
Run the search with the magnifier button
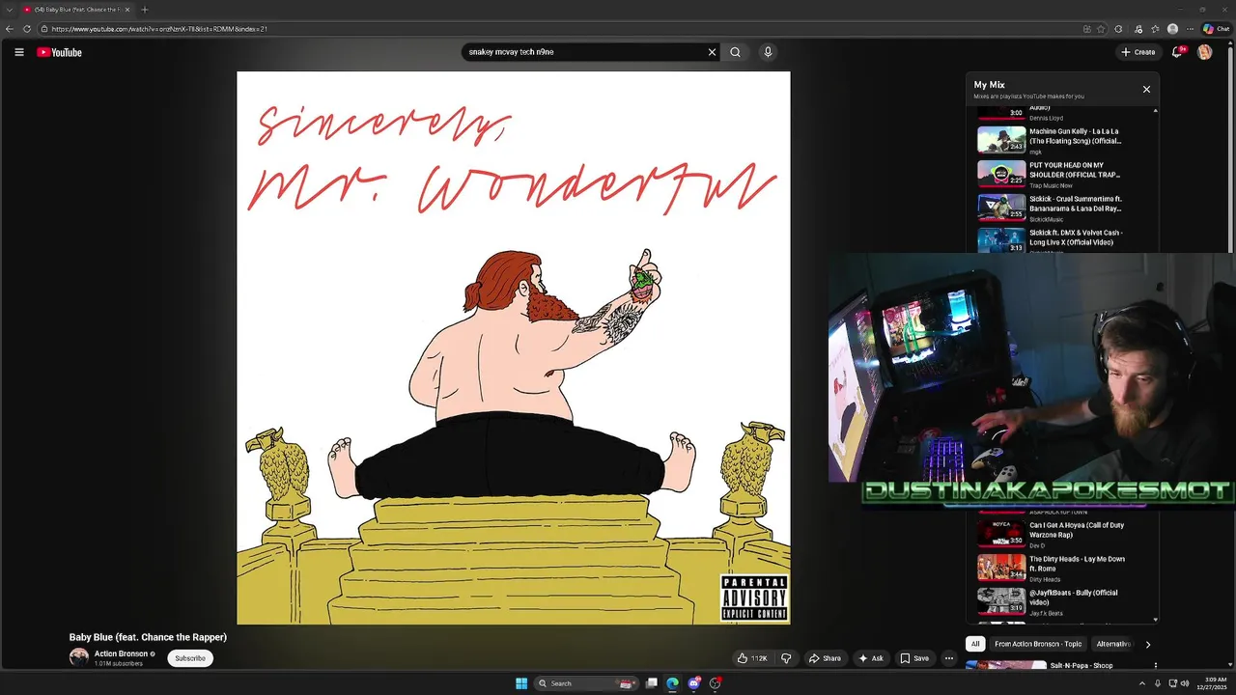pyautogui.click(x=735, y=52)
